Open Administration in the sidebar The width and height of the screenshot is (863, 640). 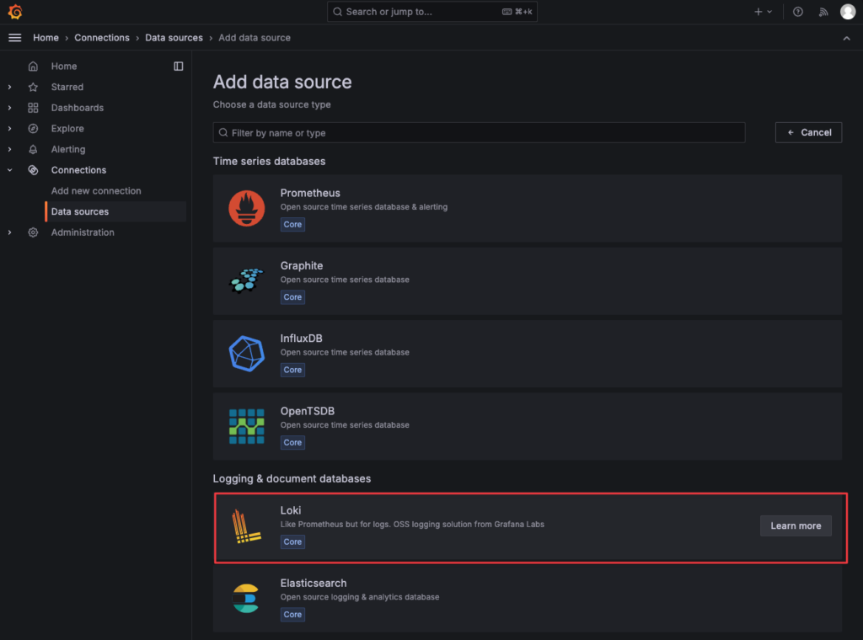[83, 232]
